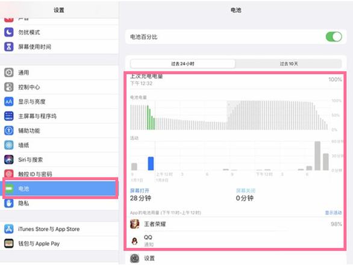This screenshot has width=353, height=265.
Task: Tap the General (通用) gear icon
Action: tap(9, 72)
